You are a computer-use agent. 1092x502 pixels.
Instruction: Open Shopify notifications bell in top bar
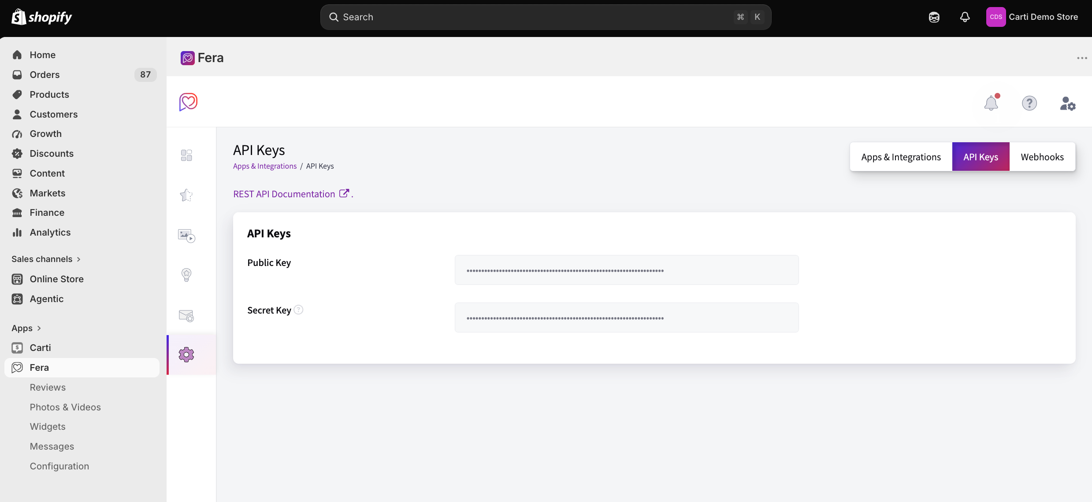(965, 17)
